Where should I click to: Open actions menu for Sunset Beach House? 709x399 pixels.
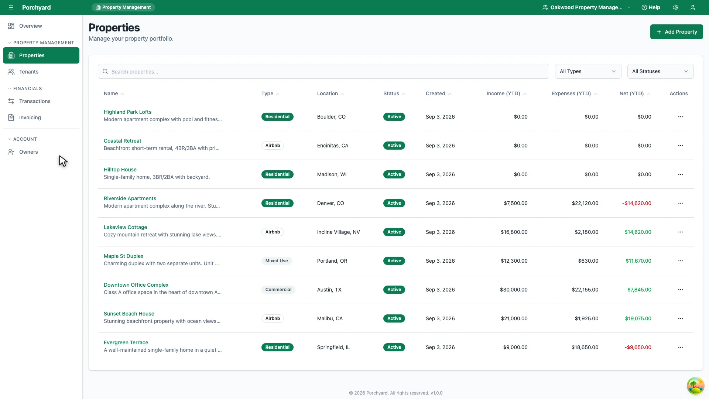click(681, 318)
